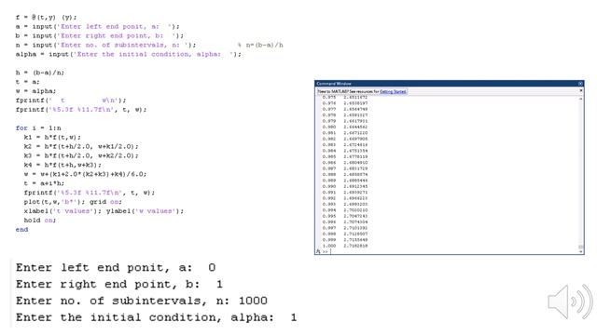Click the 'Enter left end ponit, a: 0' line
The image size is (597, 335).
(x=116, y=267)
